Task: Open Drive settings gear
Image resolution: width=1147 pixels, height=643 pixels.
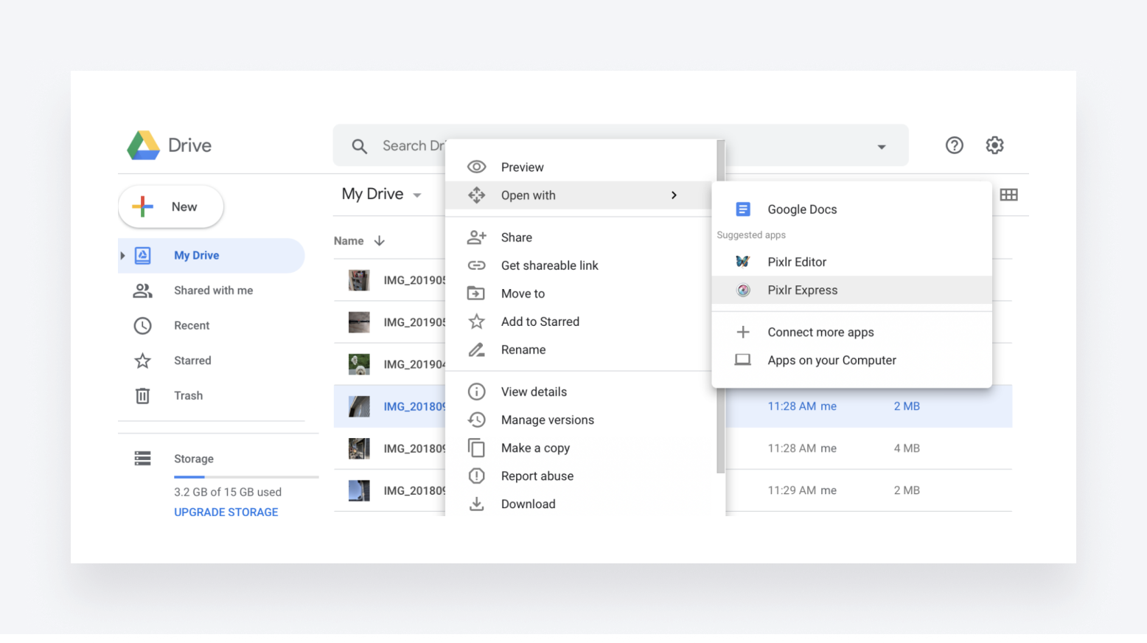Action: 994,145
